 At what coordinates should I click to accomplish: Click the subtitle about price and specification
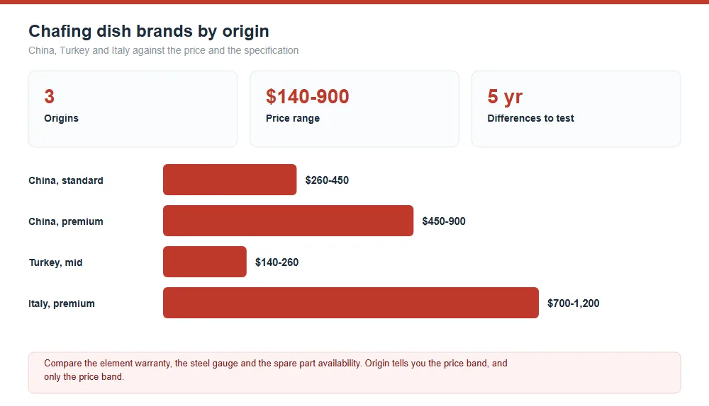point(163,50)
